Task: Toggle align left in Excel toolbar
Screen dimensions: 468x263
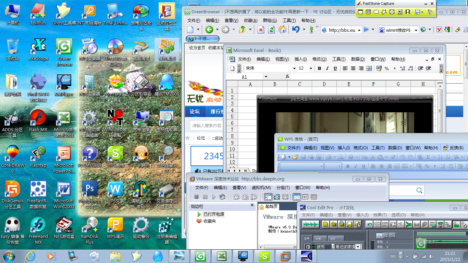Action: 345,68
